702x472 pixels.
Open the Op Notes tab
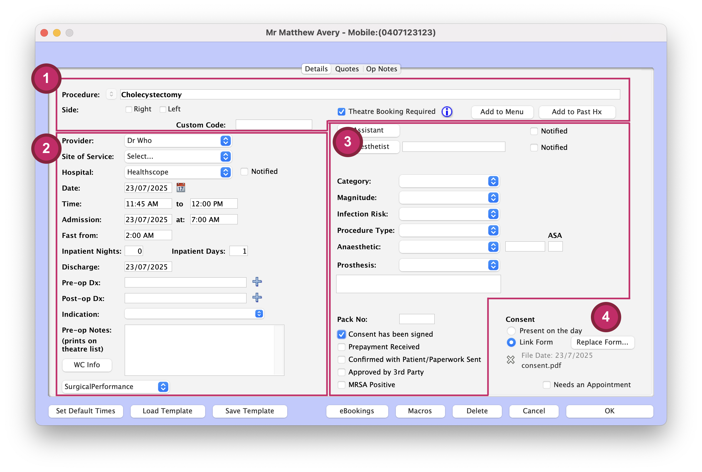382,68
